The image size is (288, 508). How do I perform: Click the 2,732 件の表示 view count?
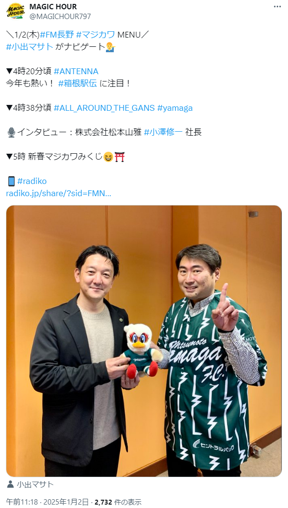pos(118,502)
